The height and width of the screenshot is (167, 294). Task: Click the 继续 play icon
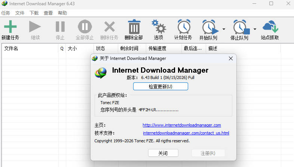click(x=35, y=27)
